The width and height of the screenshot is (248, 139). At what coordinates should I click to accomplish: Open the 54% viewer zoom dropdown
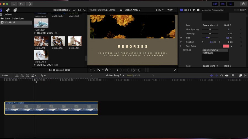(x=160, y=10)
